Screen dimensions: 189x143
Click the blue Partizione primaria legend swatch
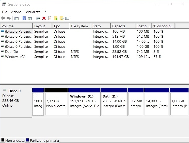click(27, 140)
